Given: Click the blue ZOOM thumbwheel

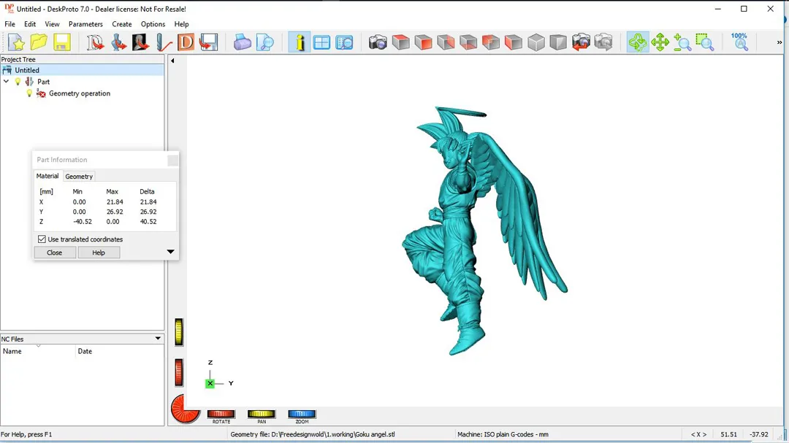Looking at the screenshot, I should coord(302,414).
